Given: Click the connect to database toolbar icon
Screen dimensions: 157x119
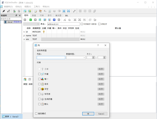Looking at the screenshot, I should click(x=4, y=11).
